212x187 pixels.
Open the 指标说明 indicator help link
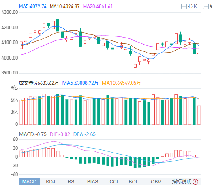pyautogui.click(x=182, y=182)
